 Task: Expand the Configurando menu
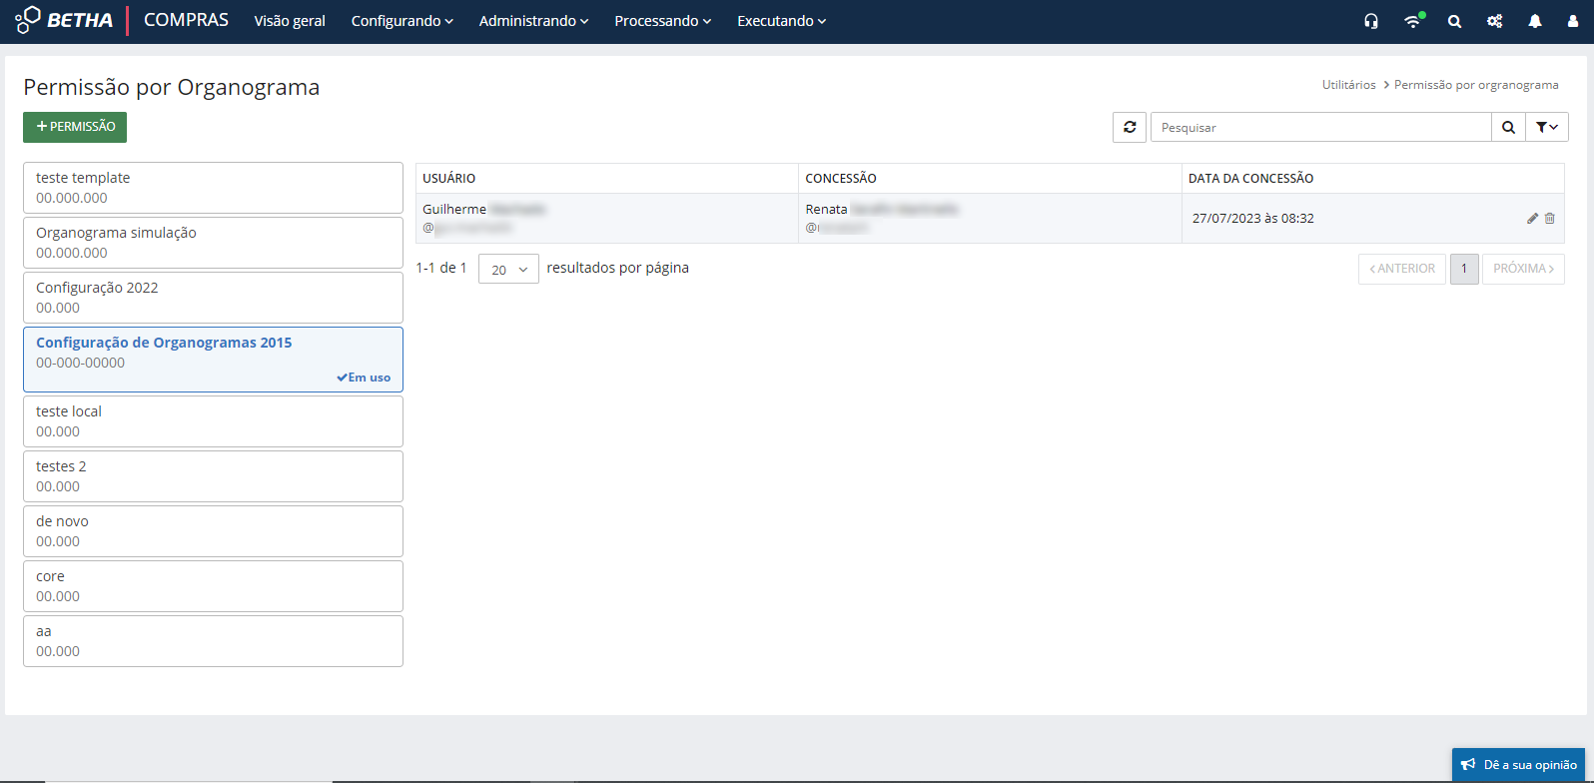[402, 21]
